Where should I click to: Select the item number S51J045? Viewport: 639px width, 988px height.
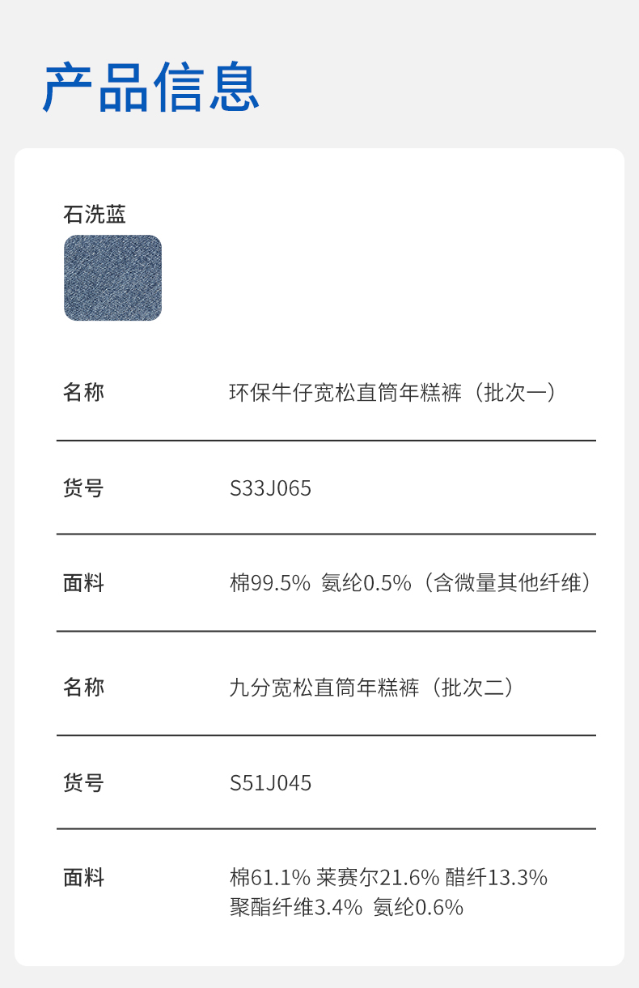(270, 783)
